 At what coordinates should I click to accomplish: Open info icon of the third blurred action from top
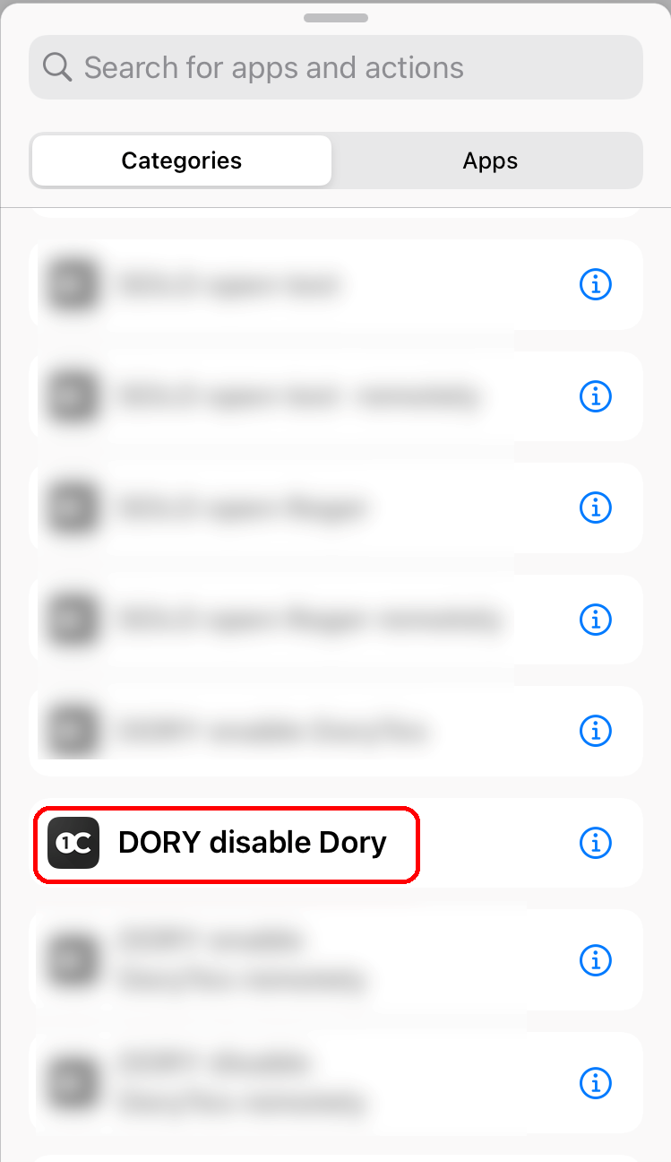pyautogui.click(x=595, y=507)
